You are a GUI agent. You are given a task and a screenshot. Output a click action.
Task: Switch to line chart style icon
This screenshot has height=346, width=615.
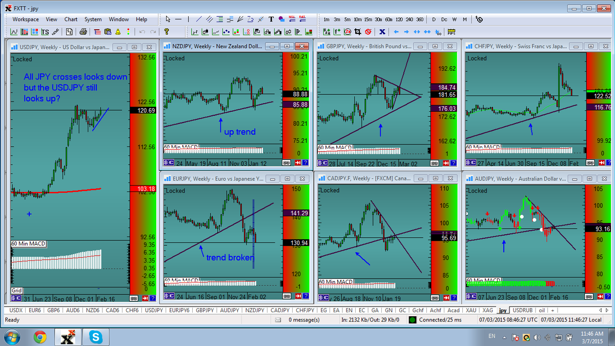(216, 32)
